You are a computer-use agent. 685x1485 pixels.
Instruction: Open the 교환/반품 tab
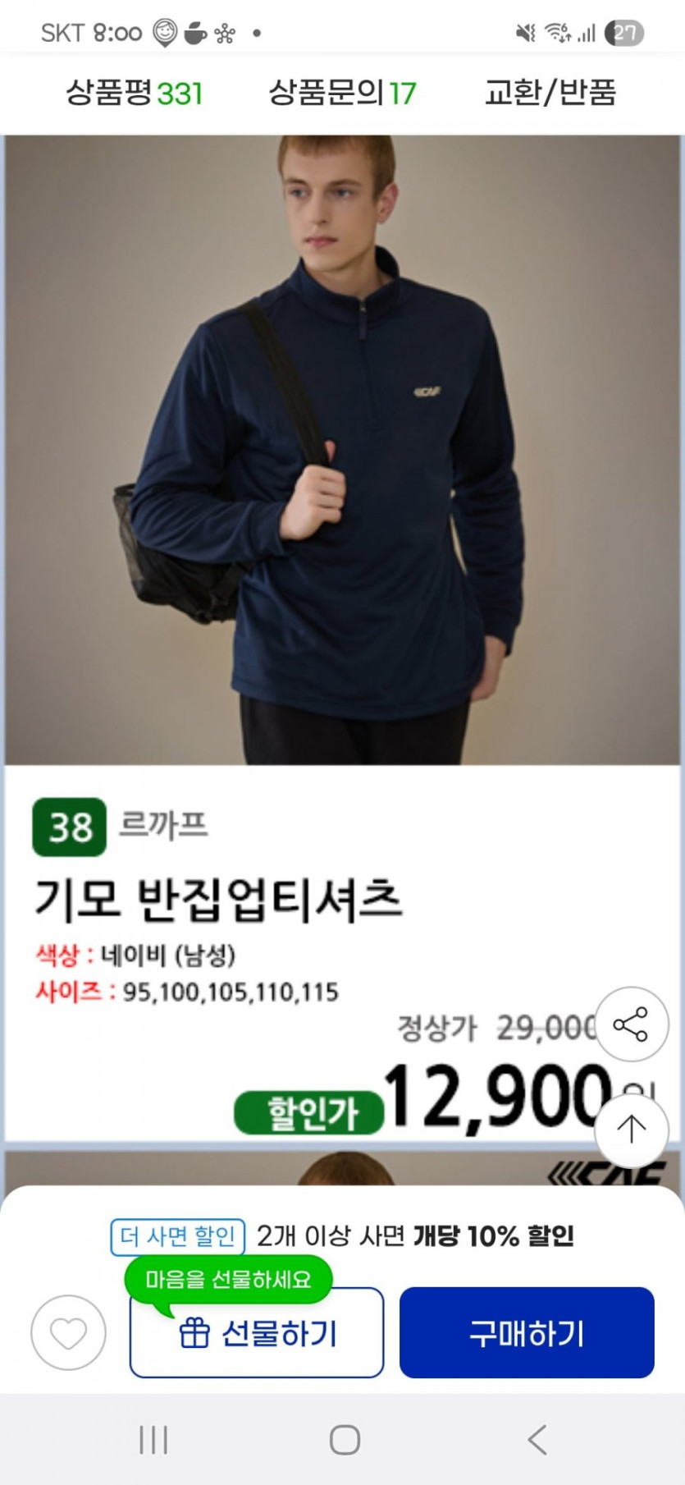[550, 93]
